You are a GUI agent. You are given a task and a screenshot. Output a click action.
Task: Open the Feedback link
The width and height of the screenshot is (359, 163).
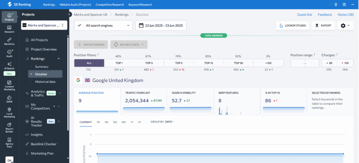[325, 15]
